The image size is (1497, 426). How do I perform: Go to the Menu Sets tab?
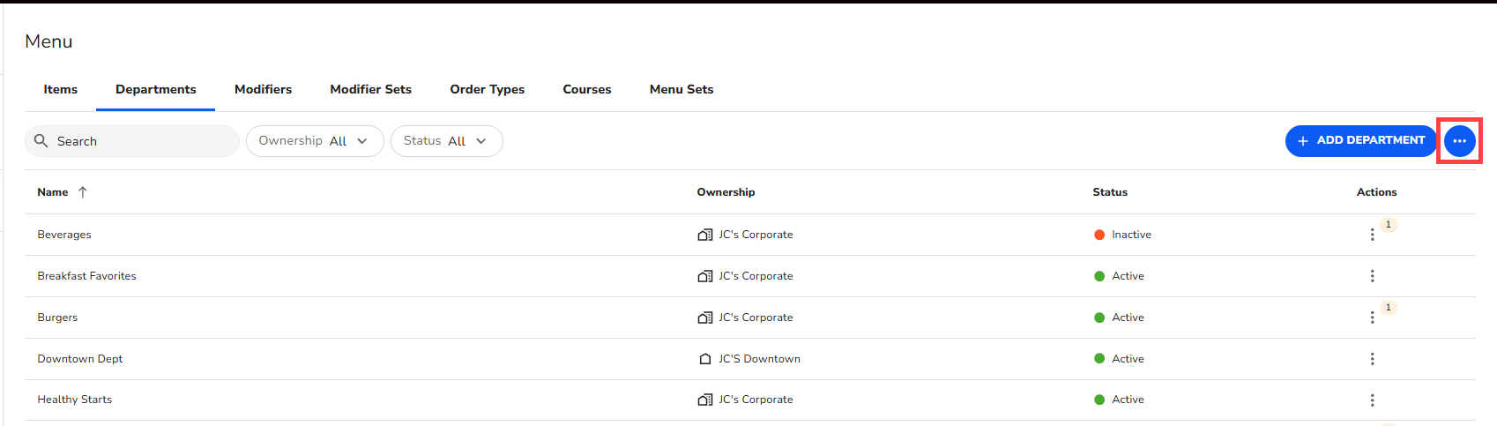[681, 89]
